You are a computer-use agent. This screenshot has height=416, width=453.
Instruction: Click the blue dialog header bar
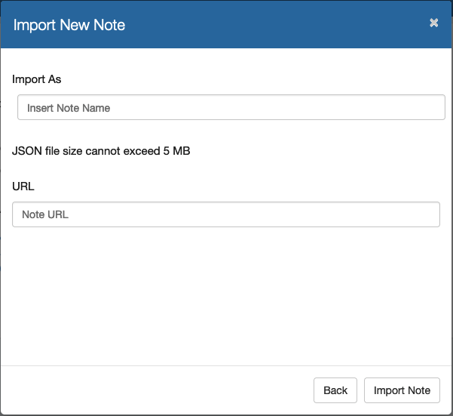tap(264, 25)
